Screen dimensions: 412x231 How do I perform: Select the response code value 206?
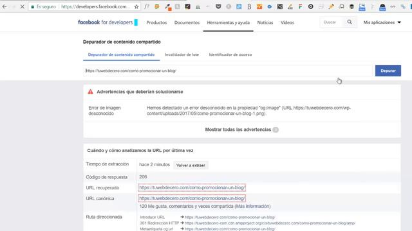tap(143, 177)
